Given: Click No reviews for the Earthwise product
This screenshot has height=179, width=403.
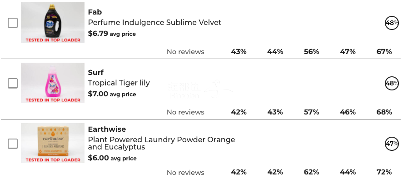Looking at the screenshot, I should tap(185, 172).
